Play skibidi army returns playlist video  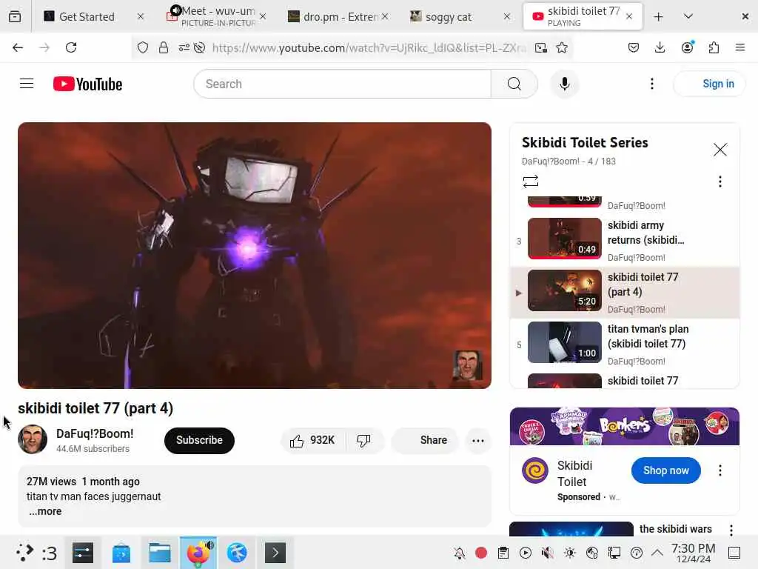pos(625,241)
